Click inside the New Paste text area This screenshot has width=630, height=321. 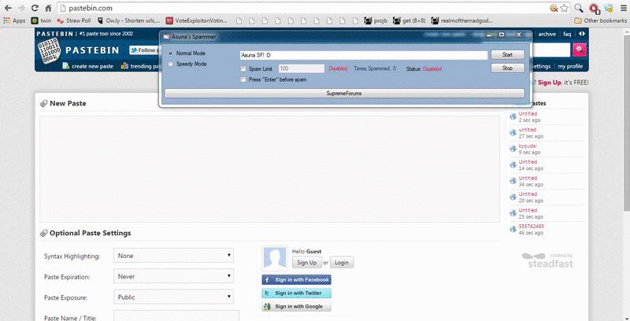(269, 169)
